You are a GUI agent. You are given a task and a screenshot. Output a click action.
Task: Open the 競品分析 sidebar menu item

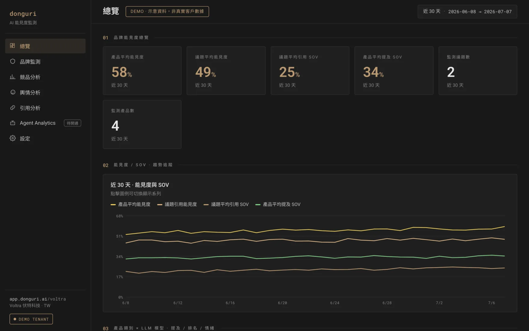[45, 77]
